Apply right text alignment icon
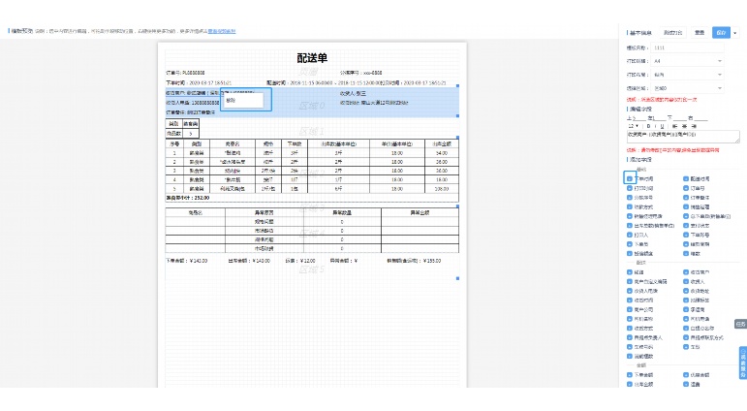This screenshot has width=747, height=411. click(x=694, y=126)
